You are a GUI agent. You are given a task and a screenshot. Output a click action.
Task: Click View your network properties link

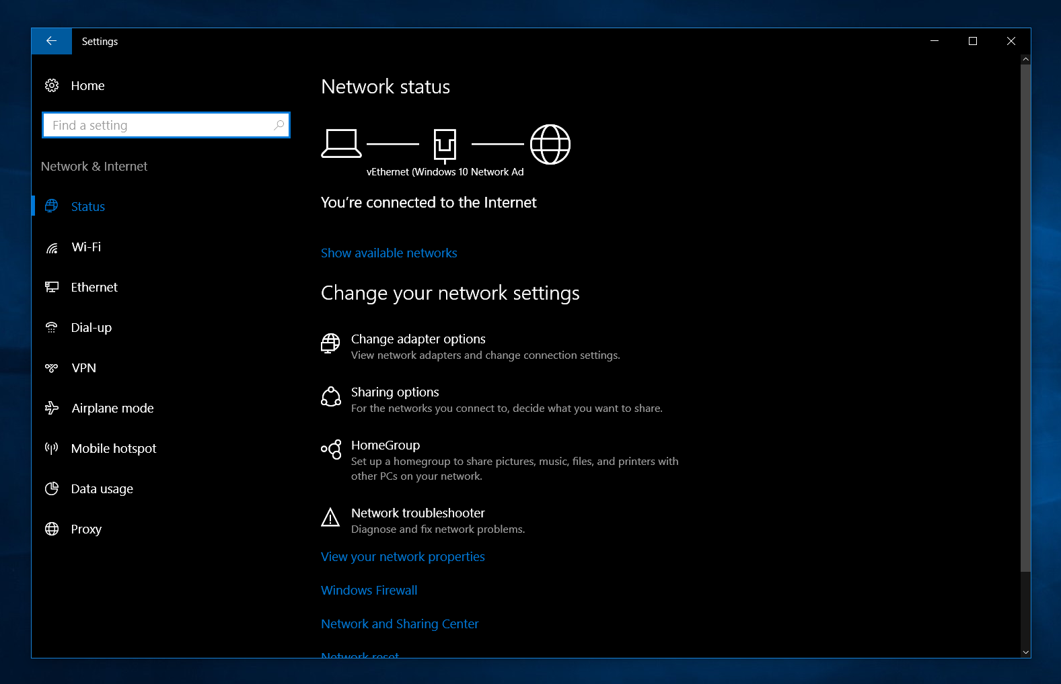click(403, 557)
